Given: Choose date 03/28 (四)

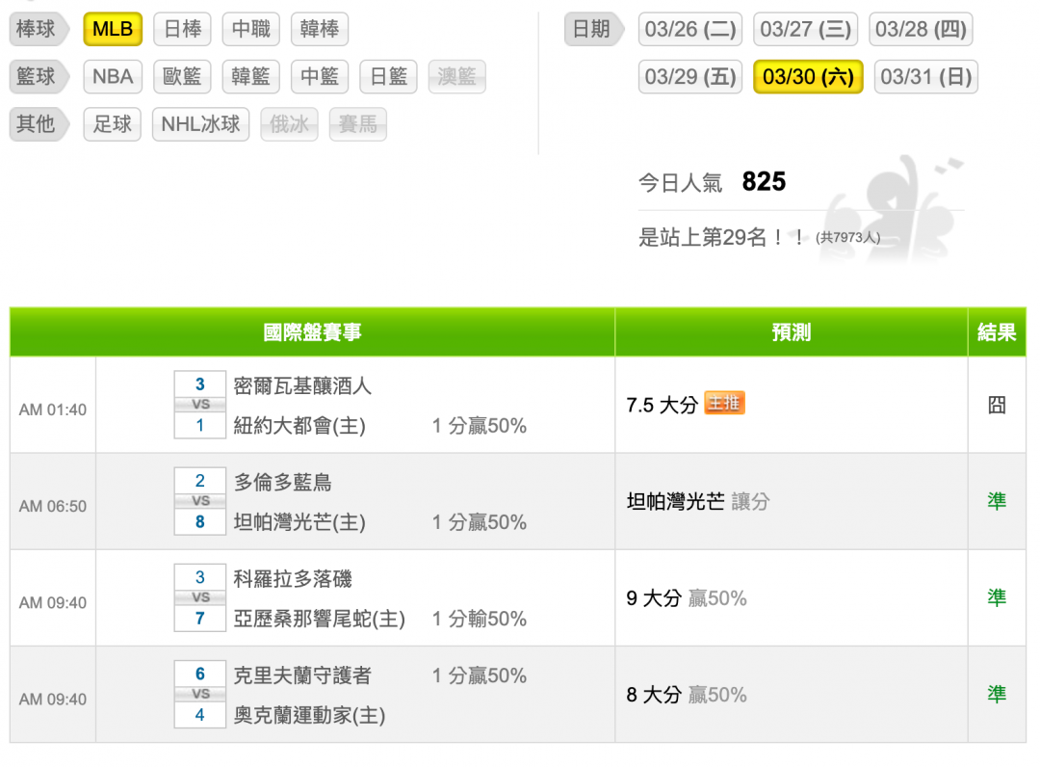Looking at the screenshot, I should tap(922, 29).
